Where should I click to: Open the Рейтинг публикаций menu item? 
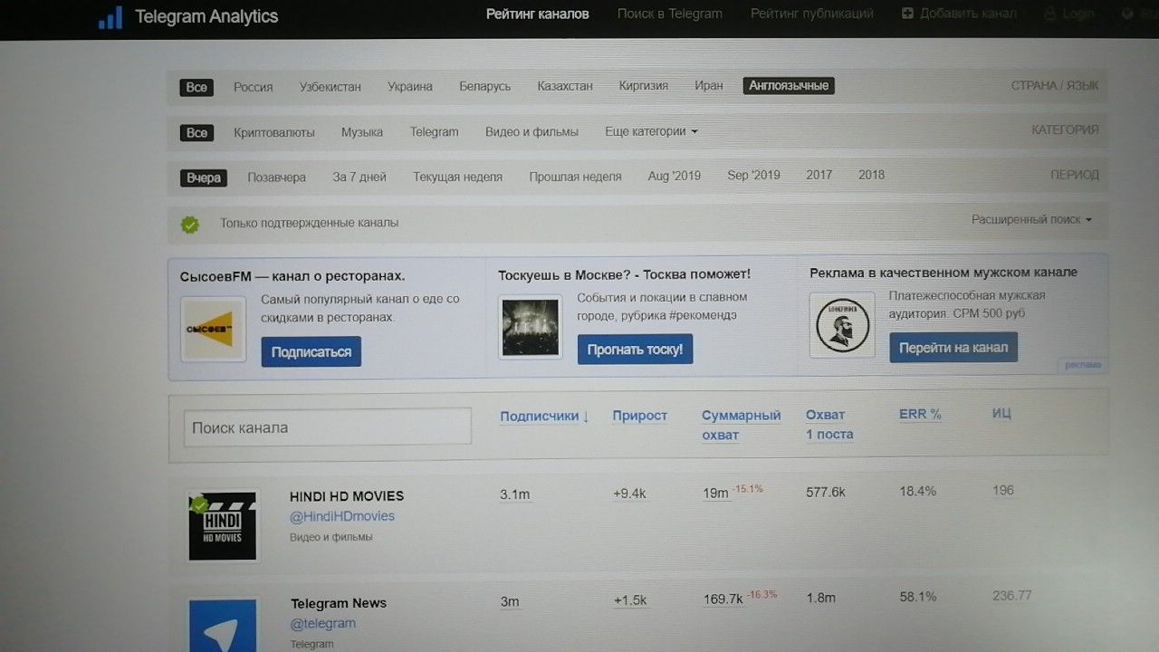pyautogui.click(x=812, y=14)
